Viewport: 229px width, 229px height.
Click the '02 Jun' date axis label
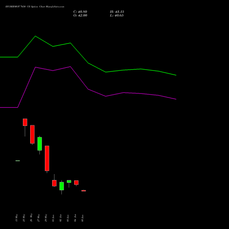(60, 218)
